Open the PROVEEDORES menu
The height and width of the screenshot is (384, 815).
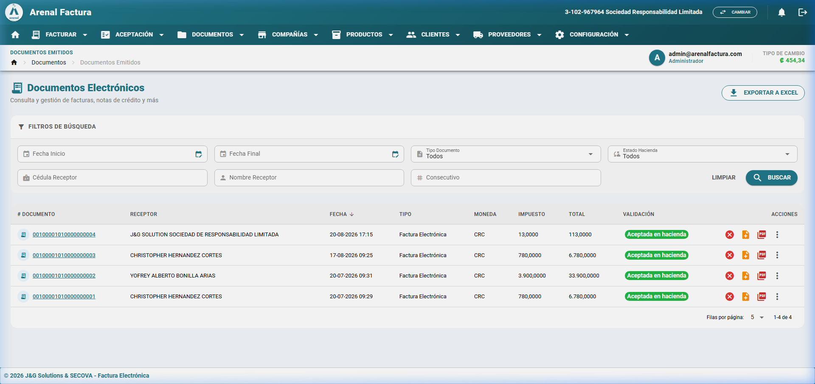pyautogui.click(x=508, y=35)
